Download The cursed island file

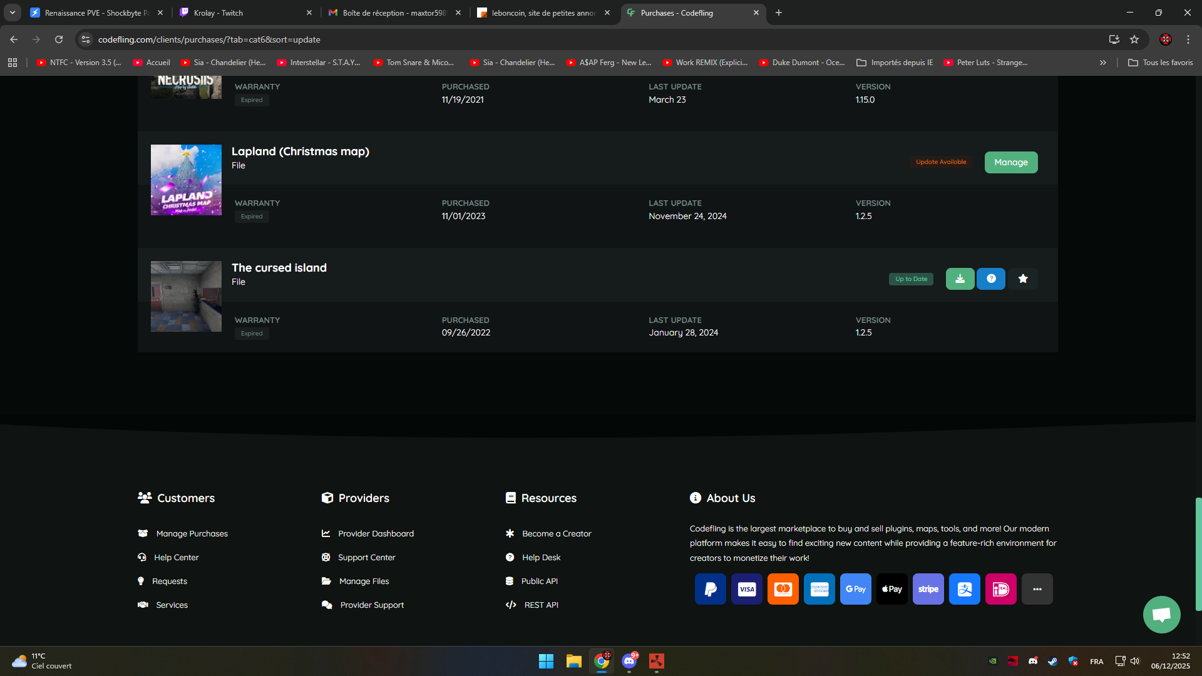[960, 279]
